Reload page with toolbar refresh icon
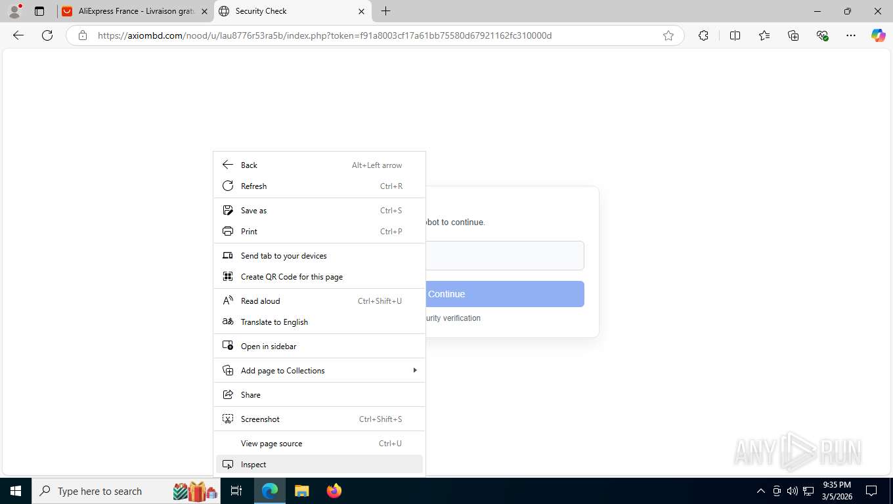Screen dimensions: 893x504 click(x=47, y=35)
